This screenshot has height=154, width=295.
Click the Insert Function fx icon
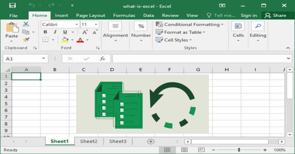pyautogui.click(x=102, y=59)
